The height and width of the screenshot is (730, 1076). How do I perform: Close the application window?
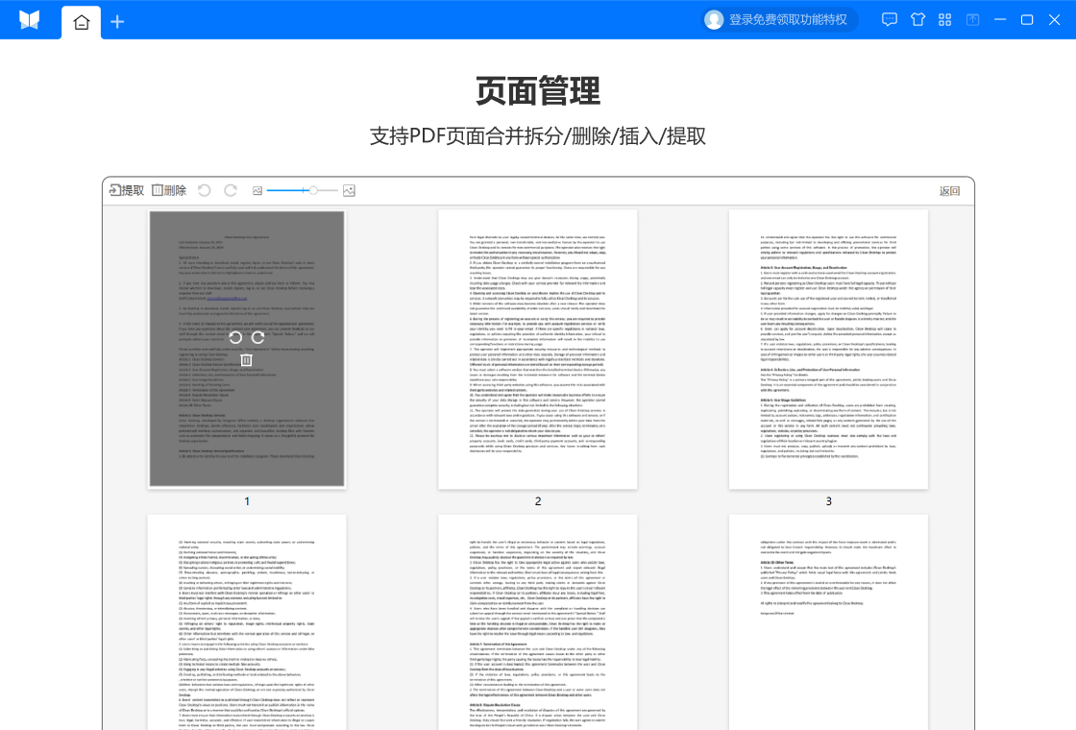1055,20
